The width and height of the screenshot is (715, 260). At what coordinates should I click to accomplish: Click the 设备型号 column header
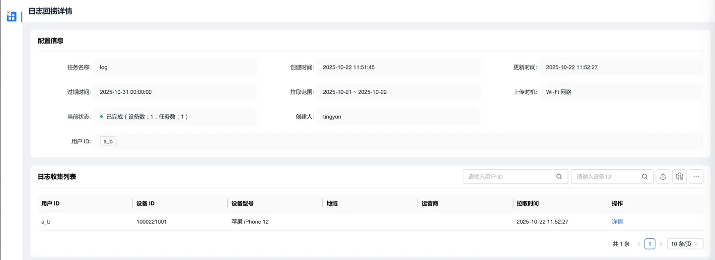[x=243, y=203]
